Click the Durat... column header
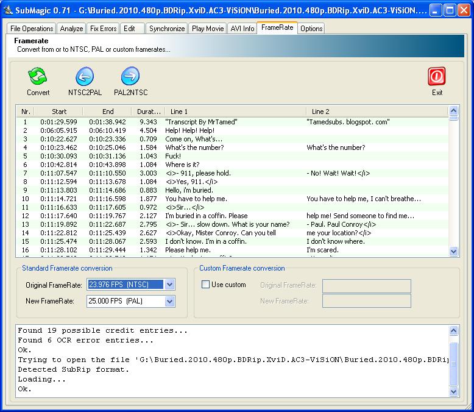This screenshot has width=474, height=412. [149, 112]
